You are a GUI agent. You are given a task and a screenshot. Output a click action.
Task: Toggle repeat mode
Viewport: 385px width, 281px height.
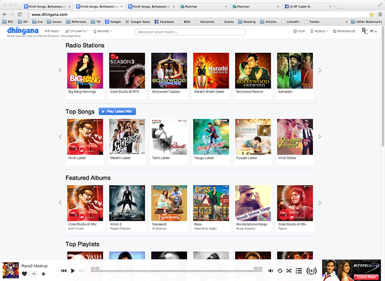tap(280, 271)
